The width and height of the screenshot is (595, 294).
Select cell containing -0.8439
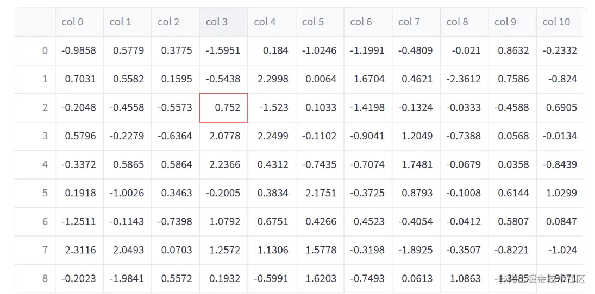click(560, 165)
